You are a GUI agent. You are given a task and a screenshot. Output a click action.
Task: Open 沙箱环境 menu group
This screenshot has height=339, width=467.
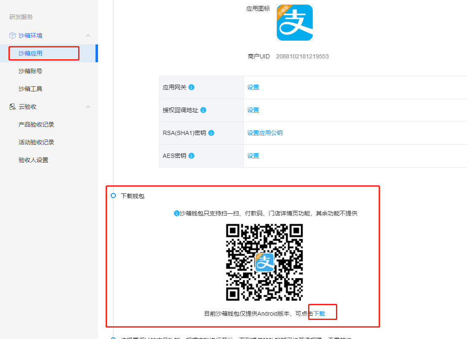pyautogui.click(x=49, y=36)
